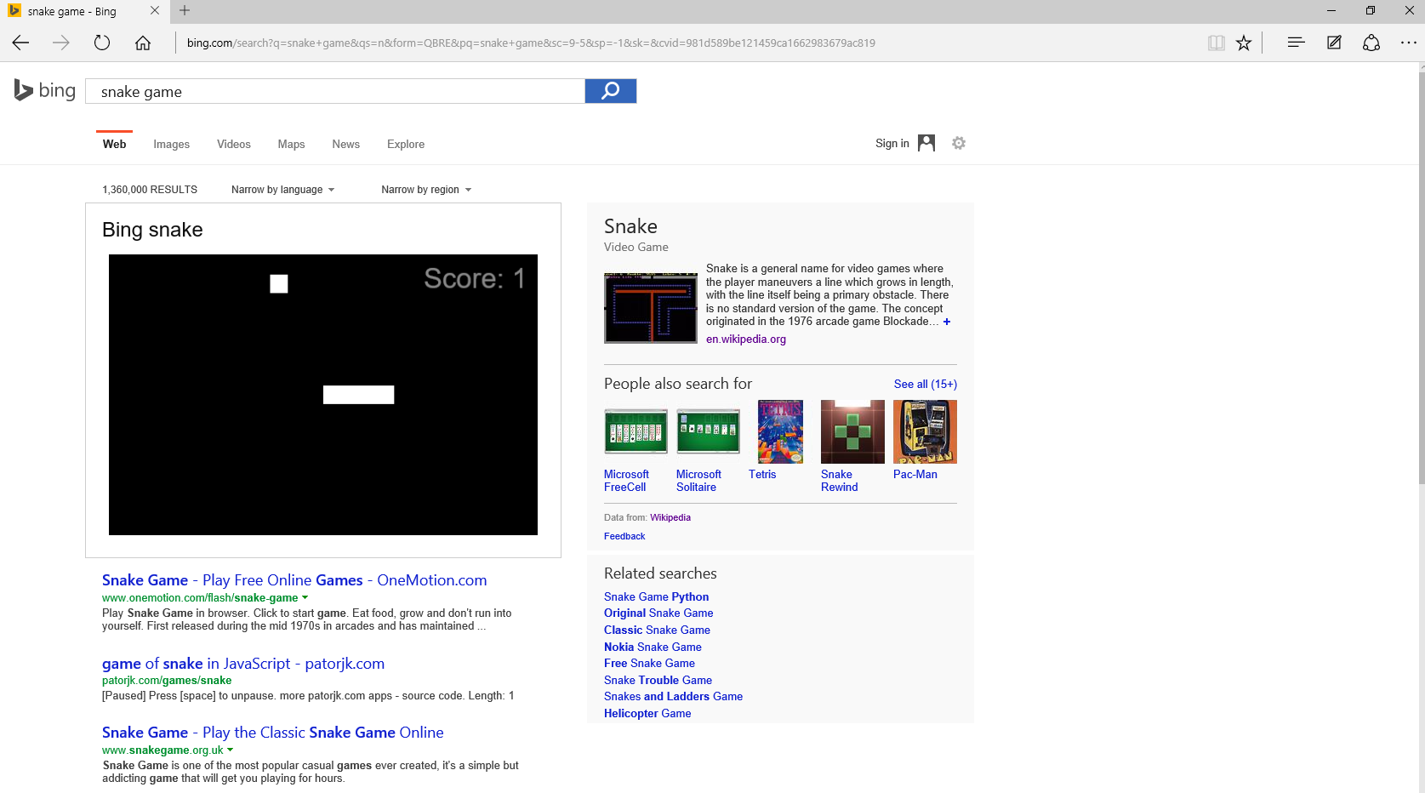Viewport: 1425px width, 793px height.
Task: Open the browser home page
Action: tap(143, 43)
